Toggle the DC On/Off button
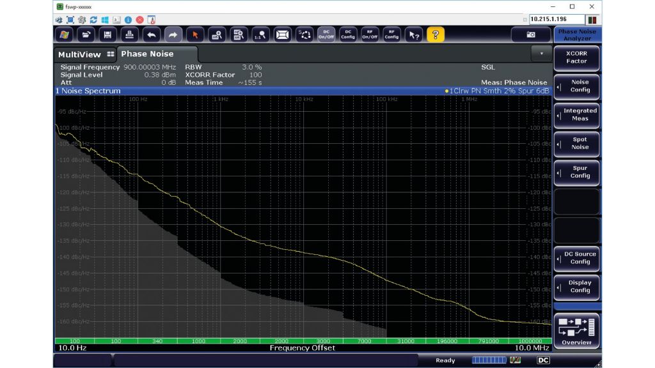The height and width of the screenshot is (368, 655). [326, 34]
